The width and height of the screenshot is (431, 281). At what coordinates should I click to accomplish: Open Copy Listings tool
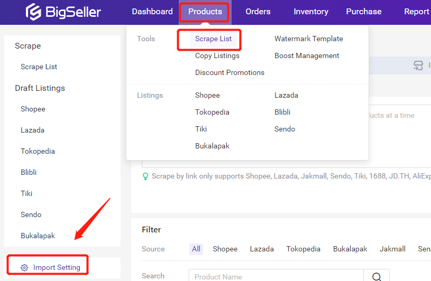[217, 55]
